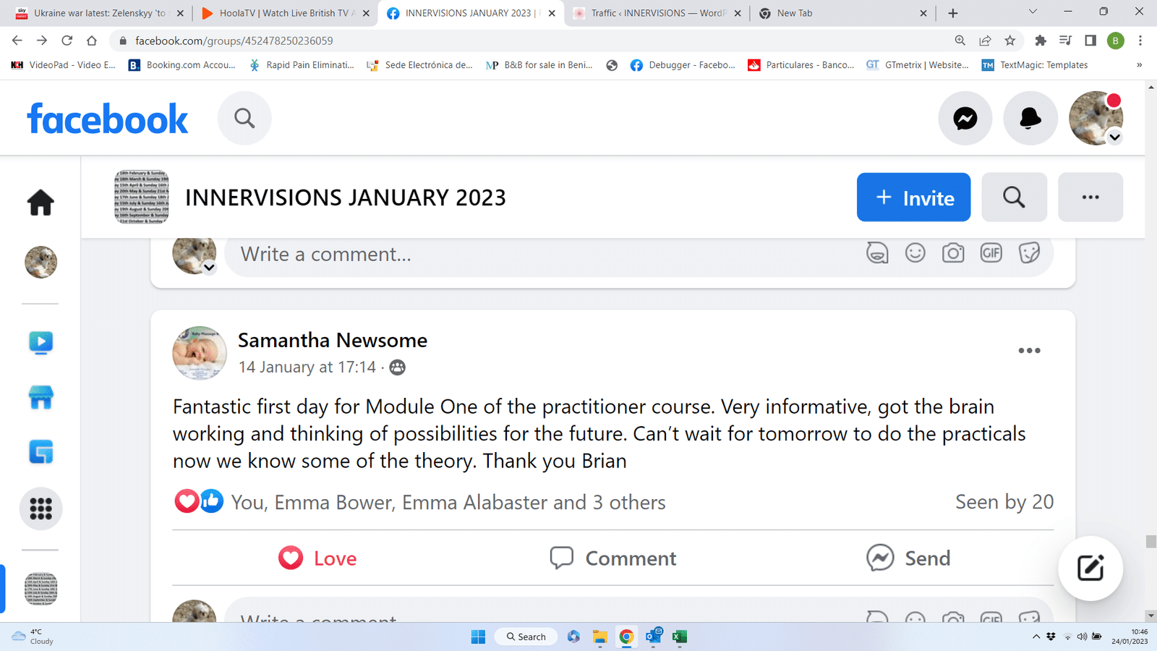Viewport: 1157px width, 651px height.
Task: Toggle the Love reaction on Samantha's post
Action: (x=318, y=558)
